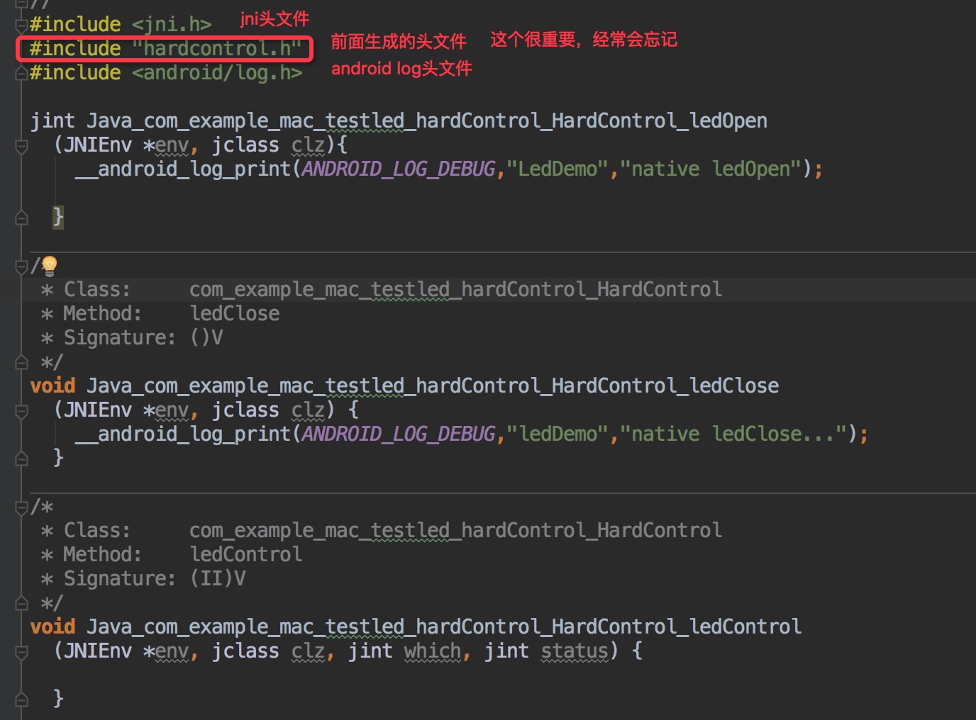Click the status parameter of ledControl
The height and width of the screenshot is (720, 976).
coord(575,651)
